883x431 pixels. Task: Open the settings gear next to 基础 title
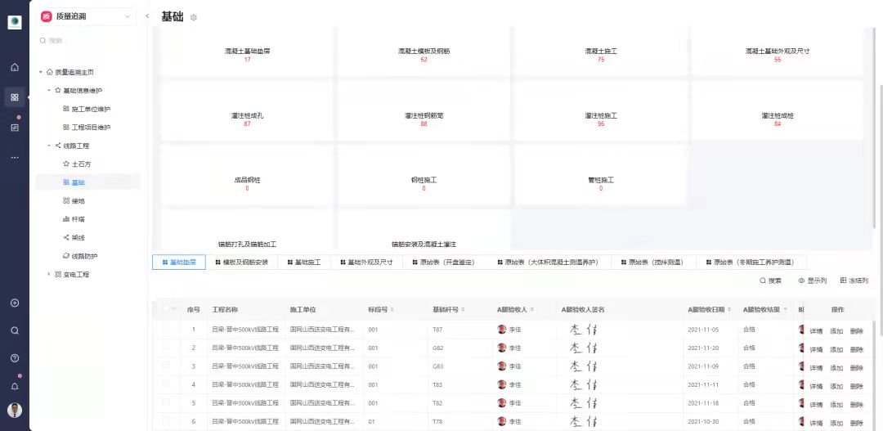click(193, 17)
